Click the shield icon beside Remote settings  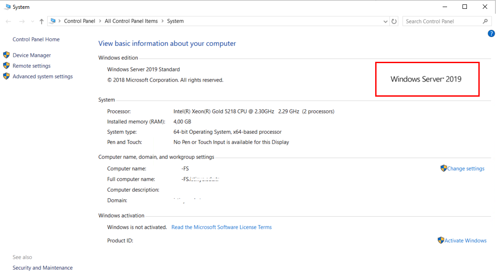(x=6, y=66)
